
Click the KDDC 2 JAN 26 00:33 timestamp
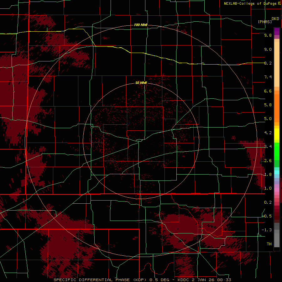pyautogui.click(x=204, y=280)
